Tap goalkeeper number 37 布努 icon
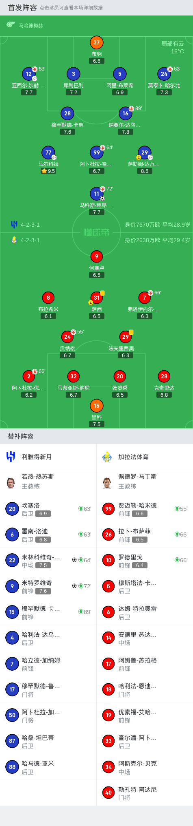 pos(97,42)
